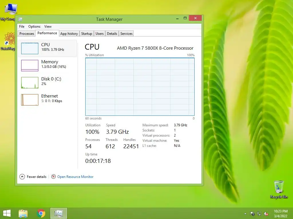Open the Users tab

[x=99, y=34]
